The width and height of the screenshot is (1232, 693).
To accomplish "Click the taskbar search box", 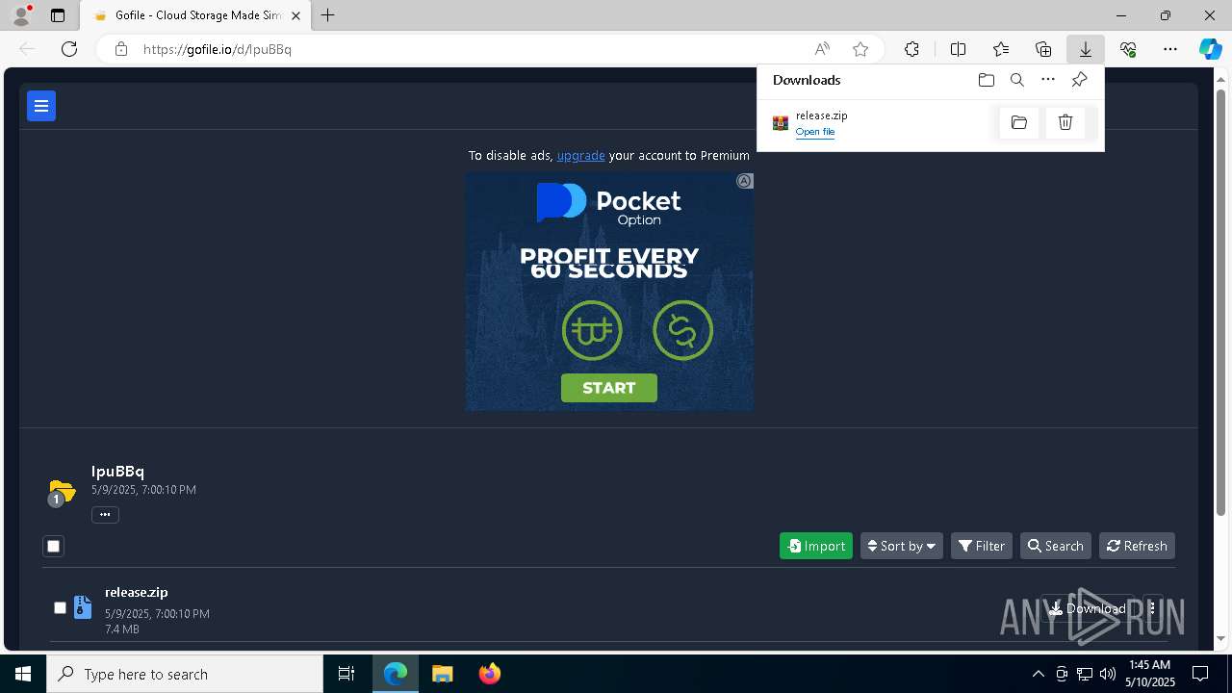I will 185,674.
